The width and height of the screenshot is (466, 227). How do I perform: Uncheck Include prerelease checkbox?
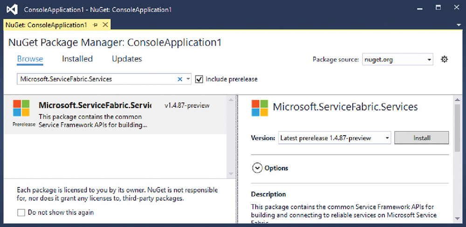(x=199, y=79)
